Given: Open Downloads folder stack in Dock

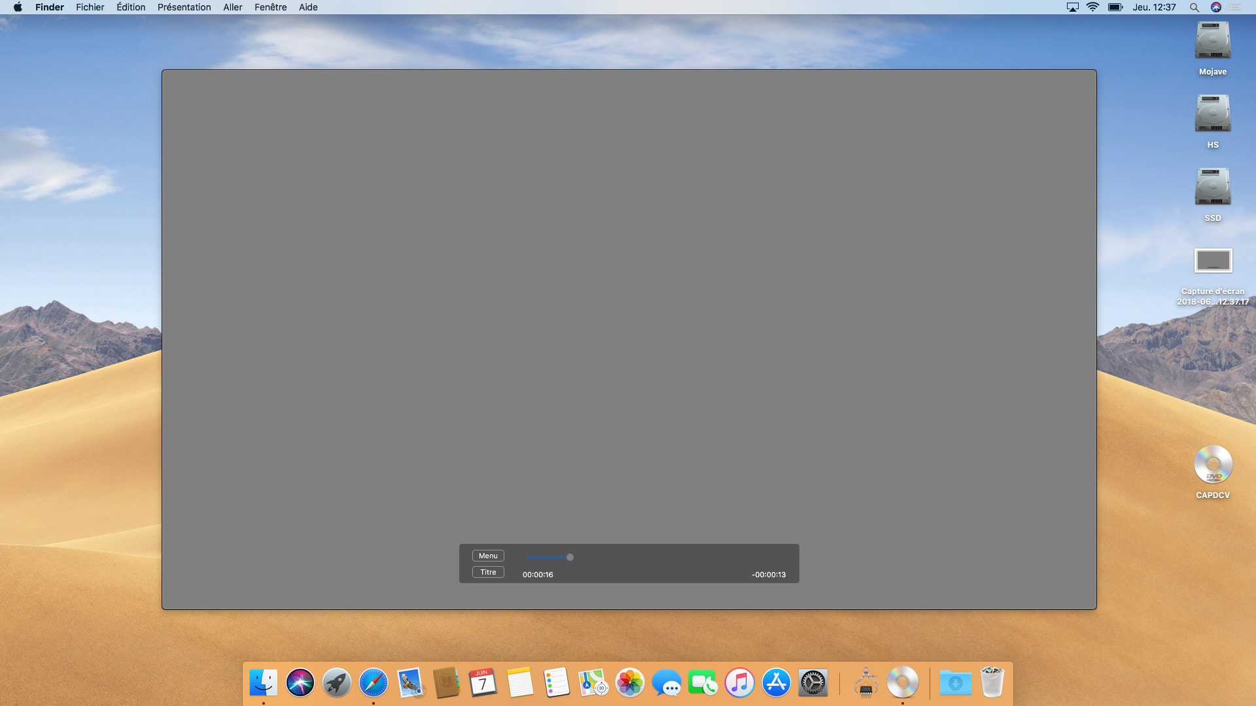Looking at the screenshot, I should (956, 682).
